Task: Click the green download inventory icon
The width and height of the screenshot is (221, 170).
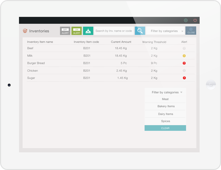Action: (88, 31)
